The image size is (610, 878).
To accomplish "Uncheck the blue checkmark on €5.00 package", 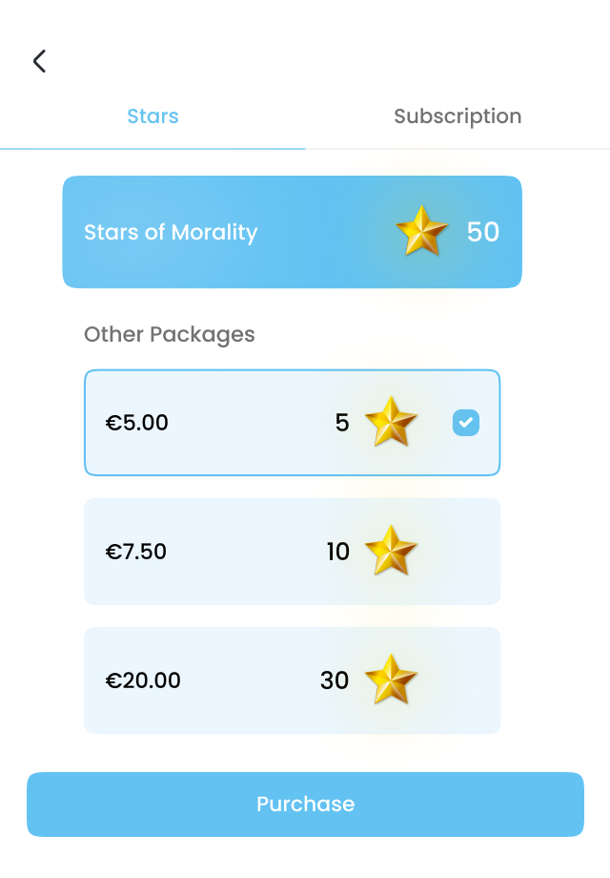I will [466, 423].
